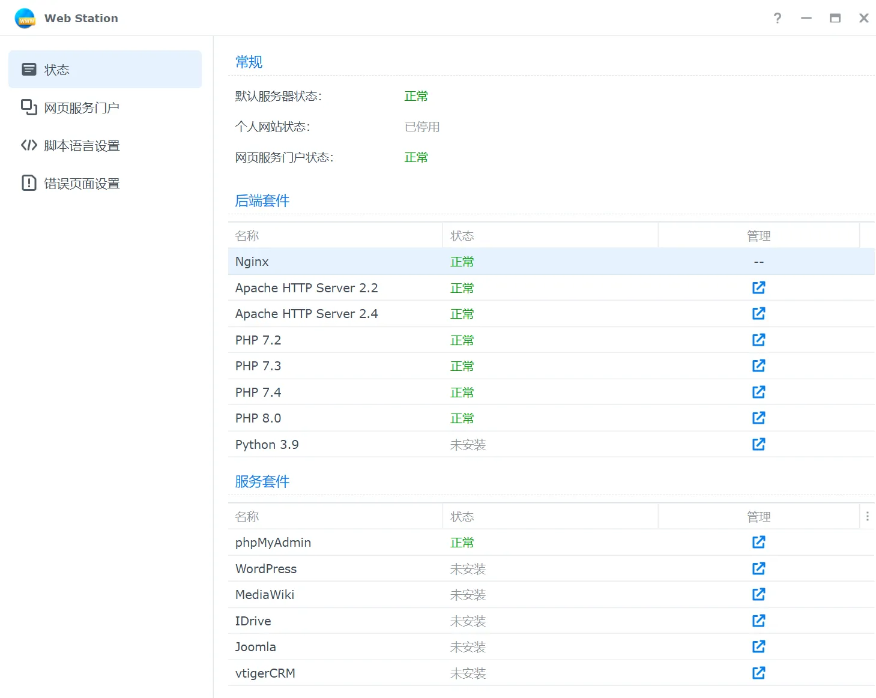Screen dimensions: 876x698
Task: Minimize the Web Station window
Action: coord(806,18)
